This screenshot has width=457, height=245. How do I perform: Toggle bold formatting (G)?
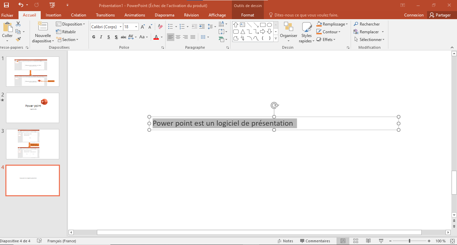coord(93,37)
